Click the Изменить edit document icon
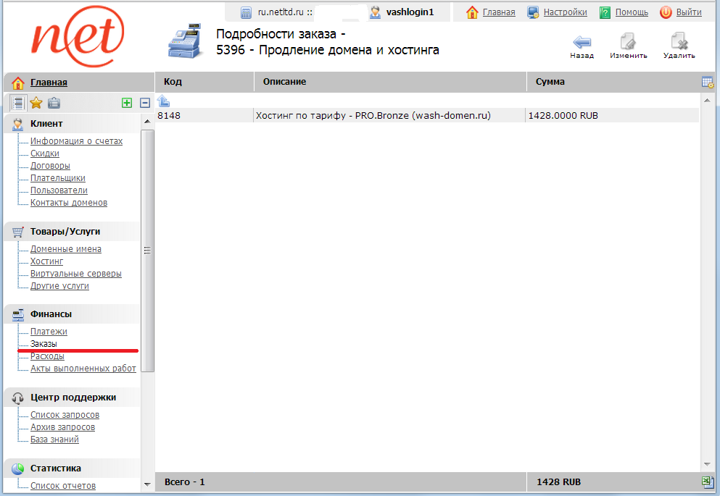Viewport: 720px width, 496px height. pos(628,42)
